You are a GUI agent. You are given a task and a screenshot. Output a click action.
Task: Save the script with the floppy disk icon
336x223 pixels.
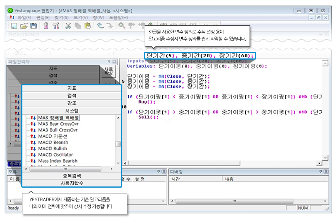(34, 26)
